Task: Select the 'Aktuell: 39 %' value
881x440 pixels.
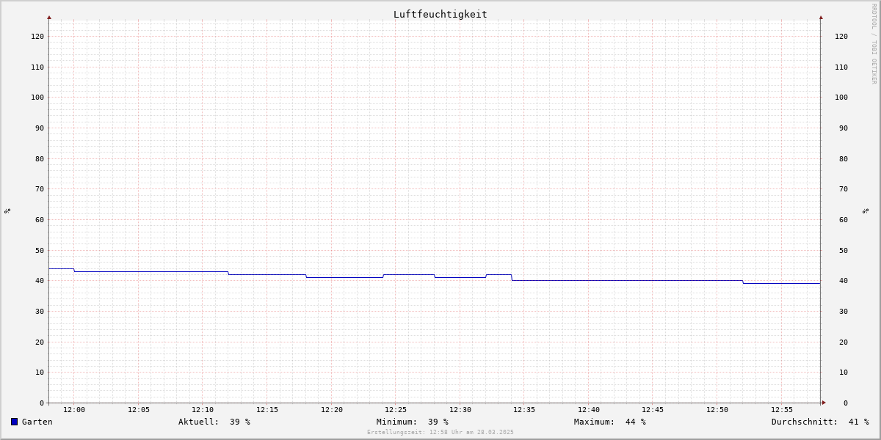Action: [214, 422]
